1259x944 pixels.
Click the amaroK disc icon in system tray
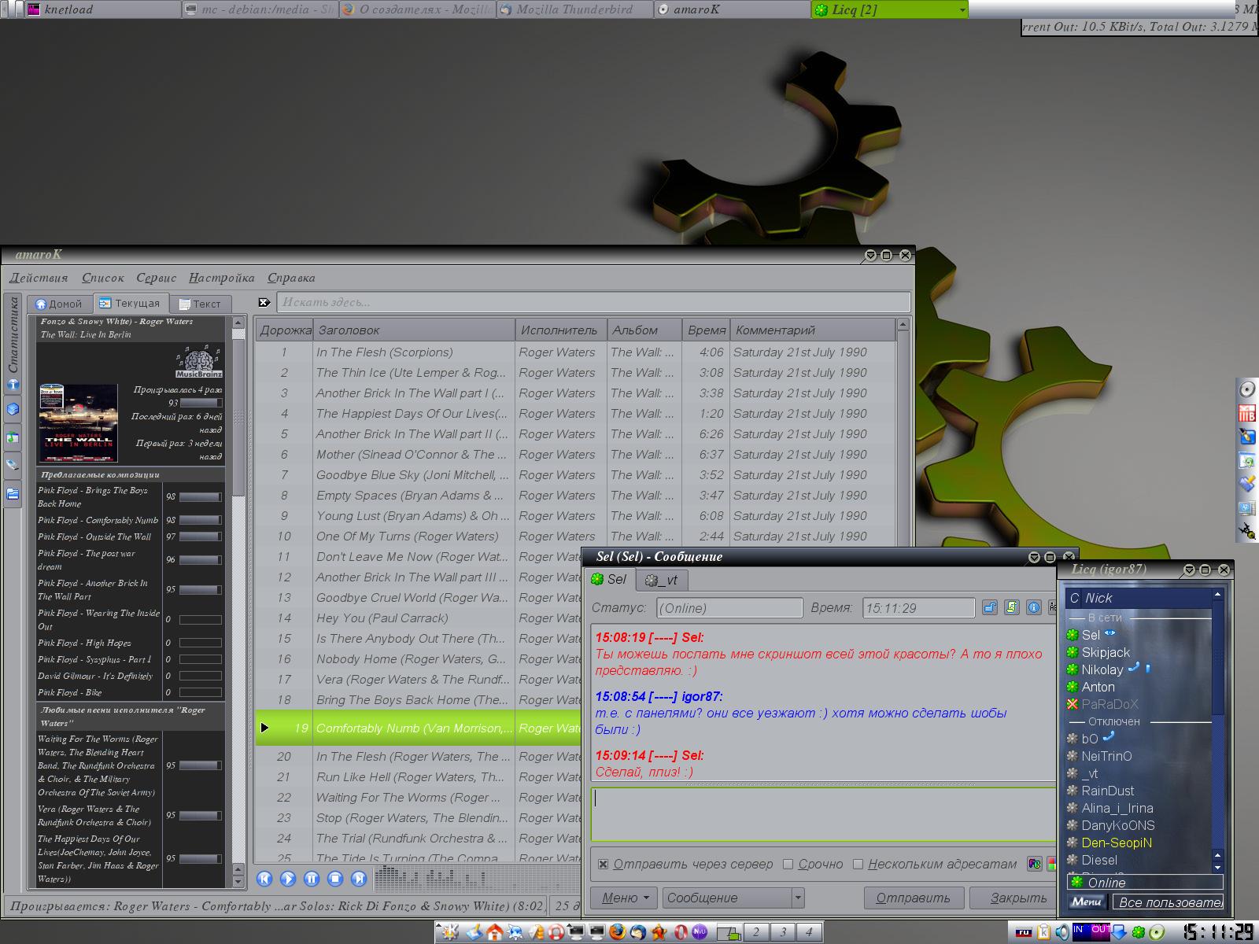[1157, 932]
